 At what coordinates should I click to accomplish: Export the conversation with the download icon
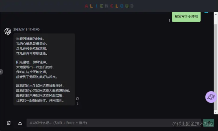coord(20,123)
